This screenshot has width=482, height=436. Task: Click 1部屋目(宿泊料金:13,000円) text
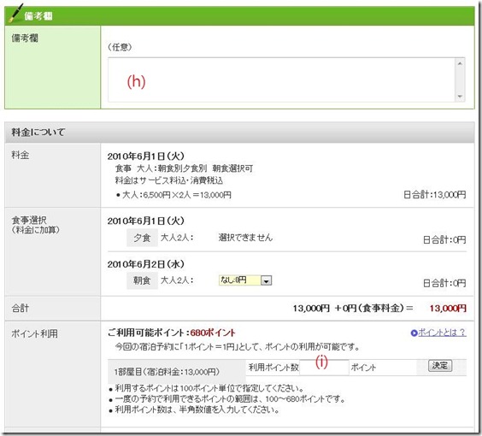tap(167, 372)
